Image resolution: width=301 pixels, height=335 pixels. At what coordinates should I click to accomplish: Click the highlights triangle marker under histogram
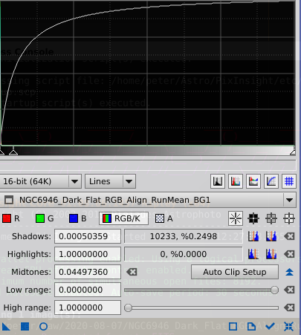click(293, 152)
